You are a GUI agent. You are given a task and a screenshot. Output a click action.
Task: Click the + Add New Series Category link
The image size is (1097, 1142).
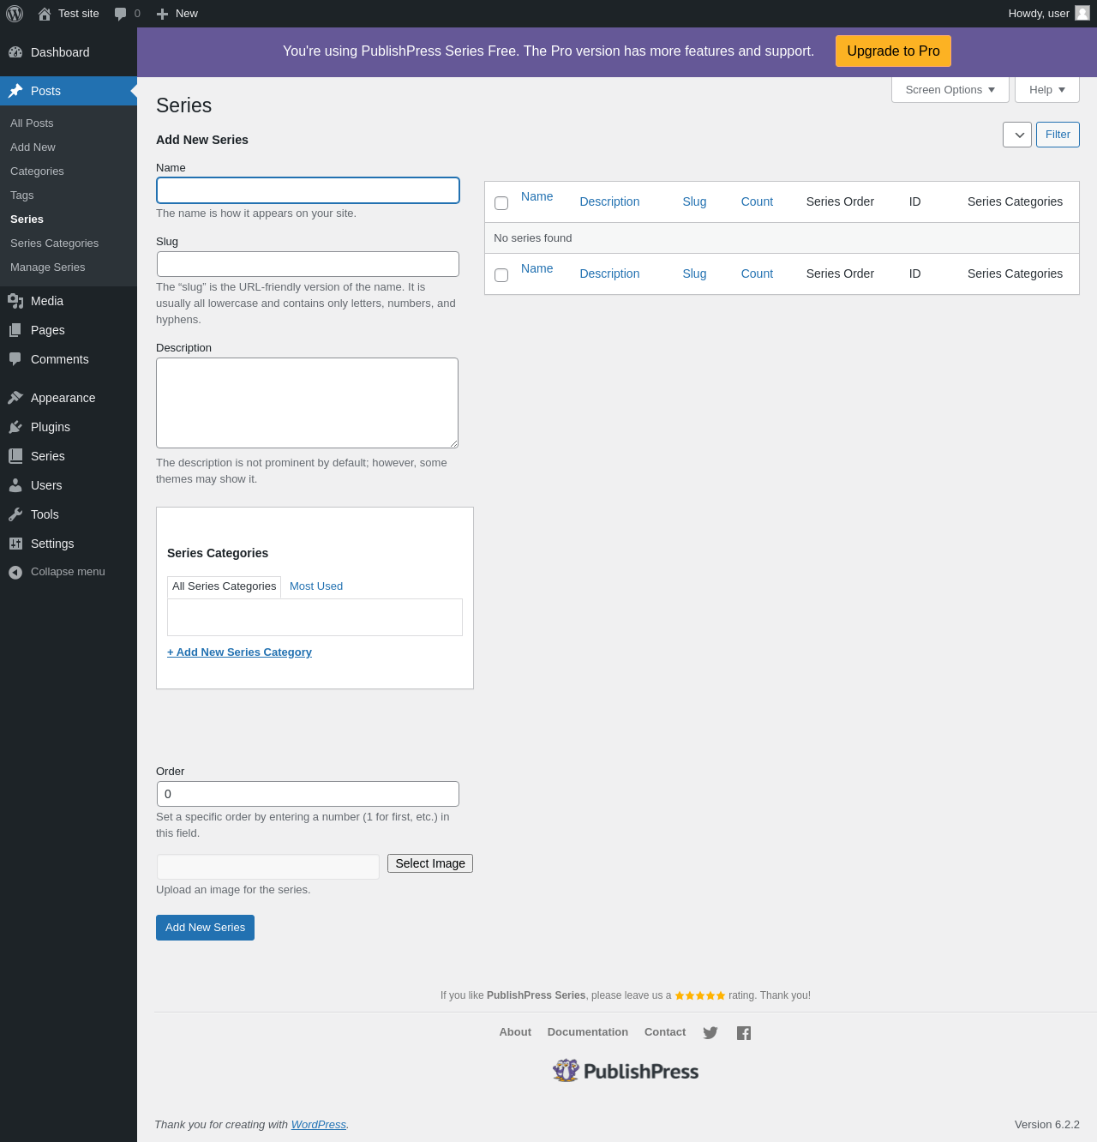(x=239, y=652)
